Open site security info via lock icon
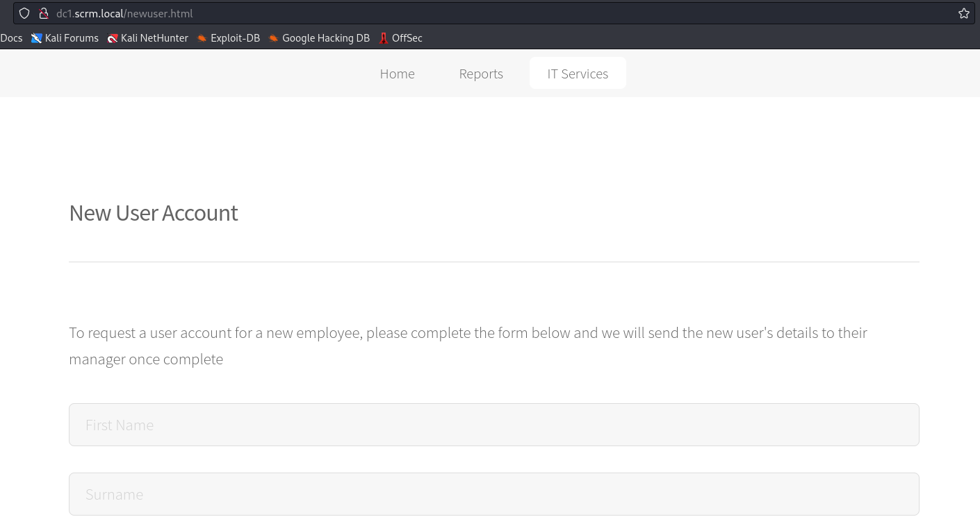 pos(44,13)
